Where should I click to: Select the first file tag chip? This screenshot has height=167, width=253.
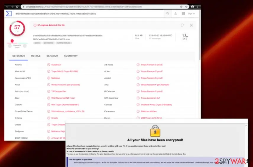[x=37, y=43]
